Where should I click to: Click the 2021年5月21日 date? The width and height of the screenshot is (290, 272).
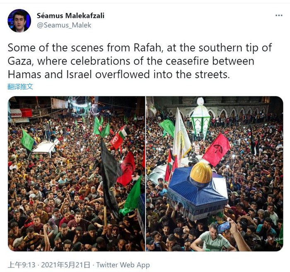65,265
